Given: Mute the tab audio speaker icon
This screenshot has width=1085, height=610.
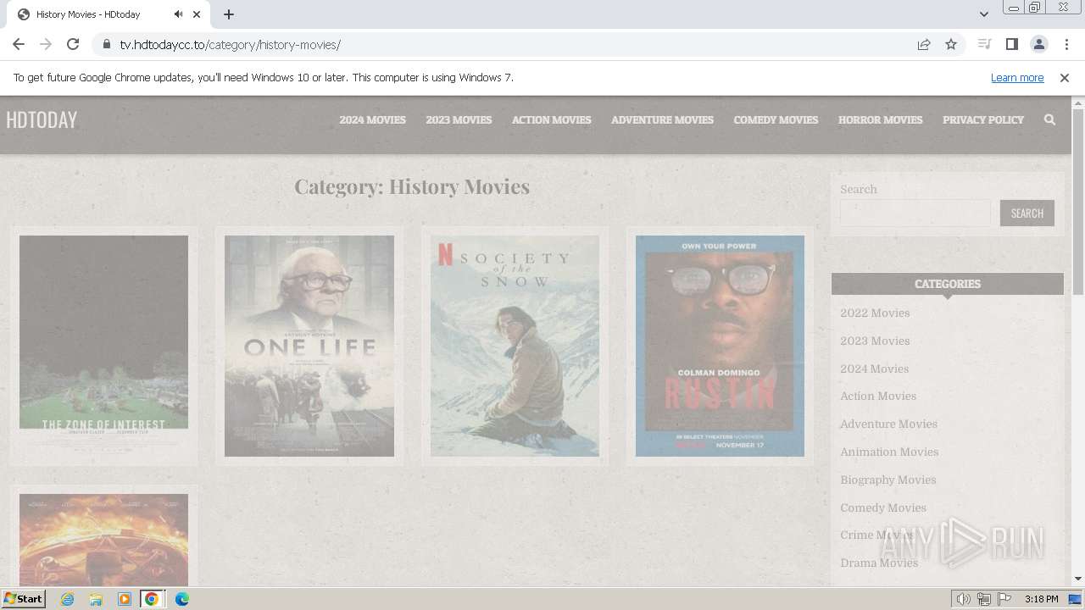Looking at the screenshot, I should pos(178,14).
